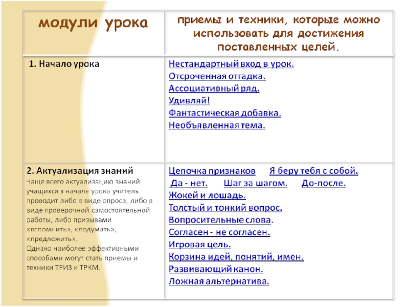Click the line 'Однако наиболее эффективными'
This screenshot has width=409, height=307.
[x=83, y=249]
